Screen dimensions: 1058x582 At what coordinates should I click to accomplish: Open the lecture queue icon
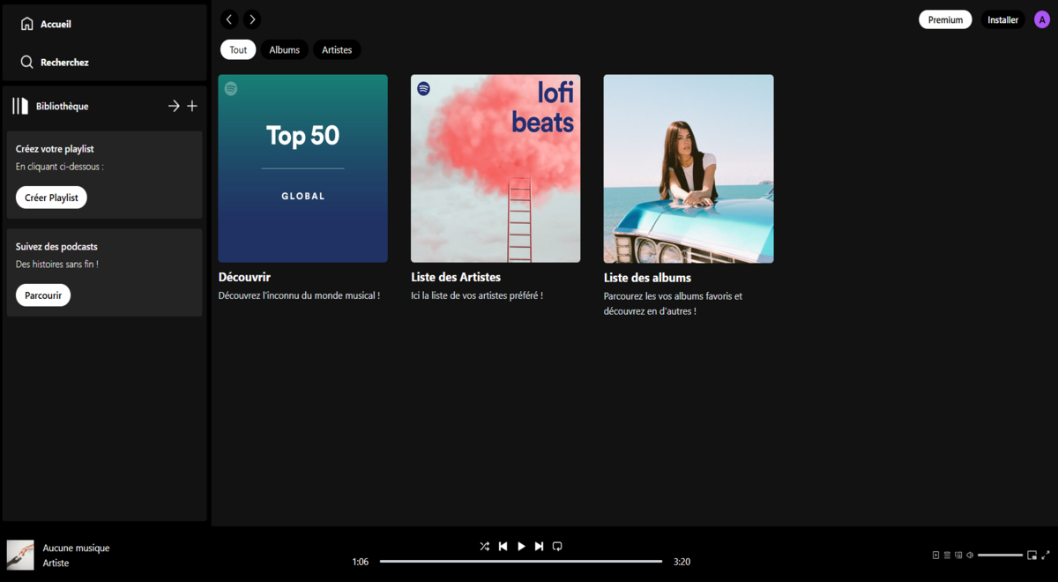pyautogui.click(x=947, y=555)
